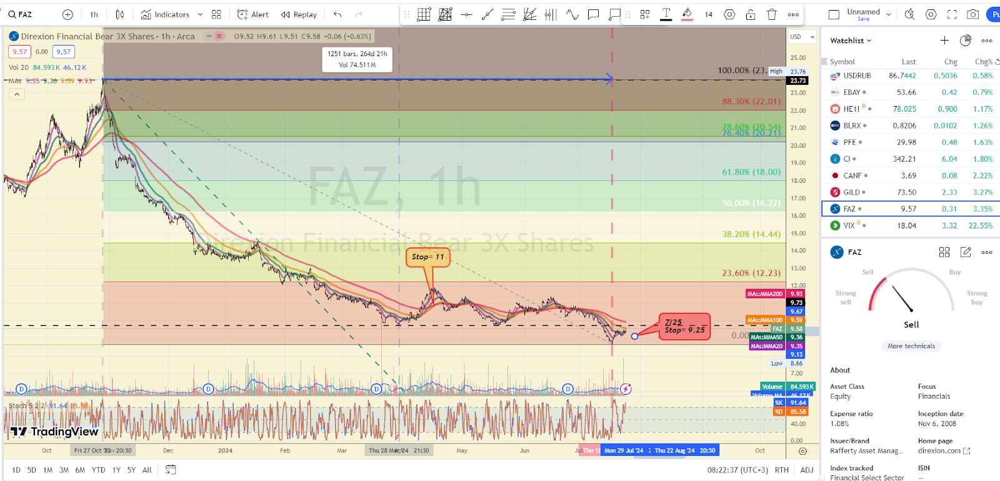
Task: Delete the selected drawing with trash icon
Action: click(772, 14)
